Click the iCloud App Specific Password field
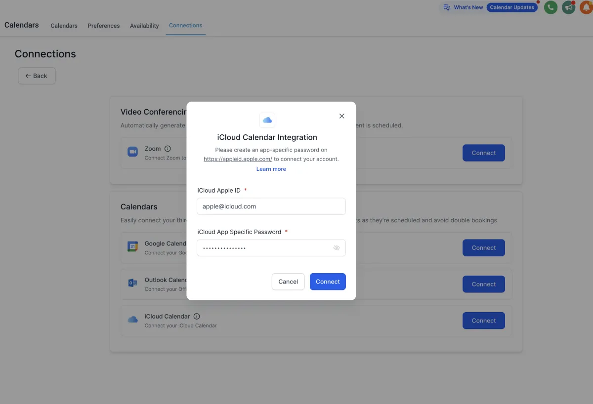The image size is (593, 404). 271,248
